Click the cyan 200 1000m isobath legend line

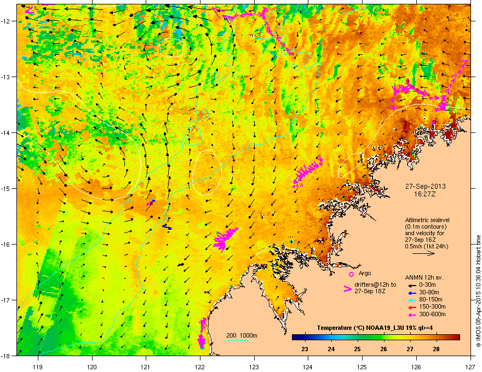[x=237, y=340]
